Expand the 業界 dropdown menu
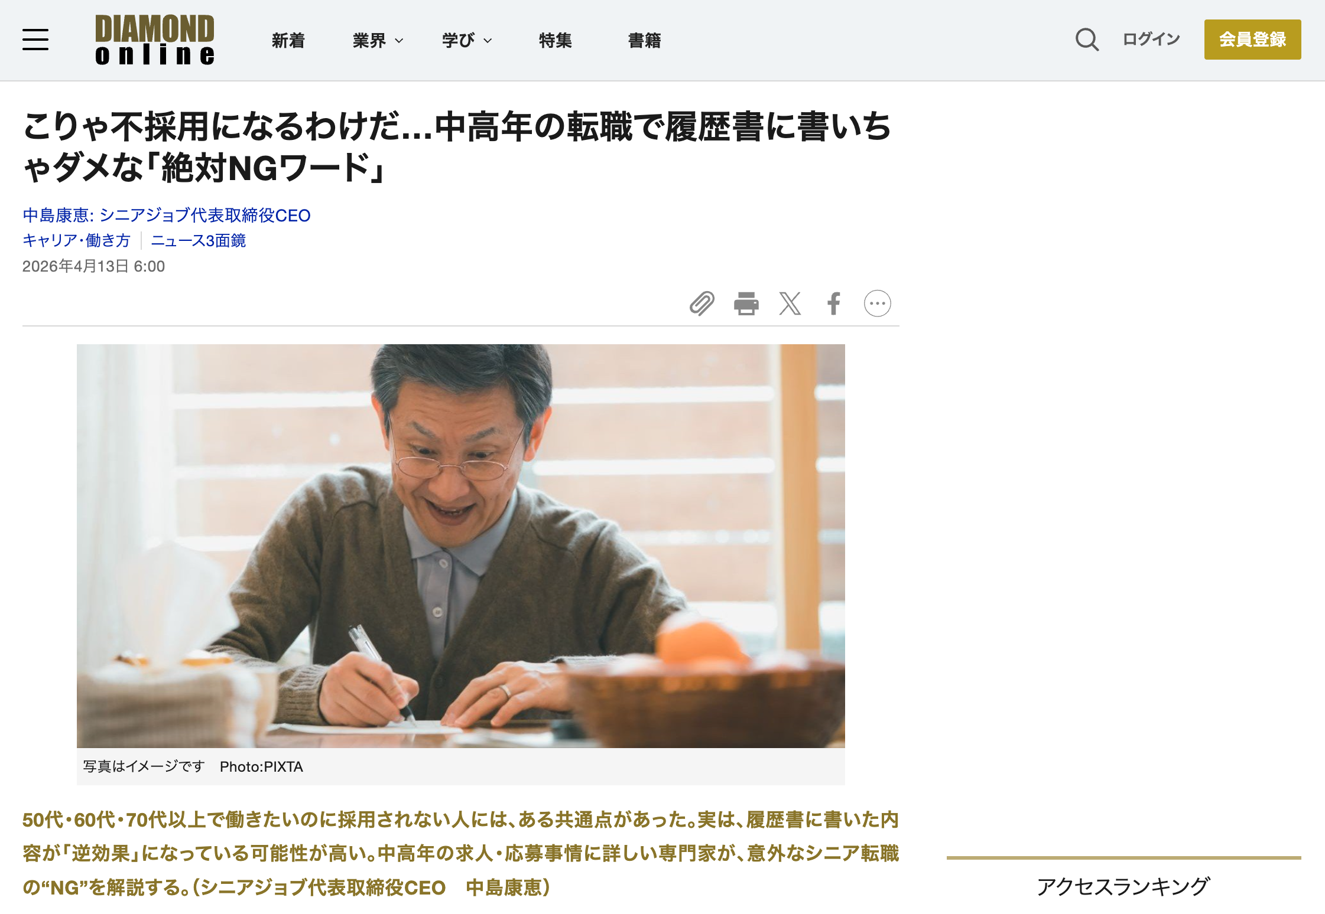Screen dimensions: 1325x914 tap(378, 40)
